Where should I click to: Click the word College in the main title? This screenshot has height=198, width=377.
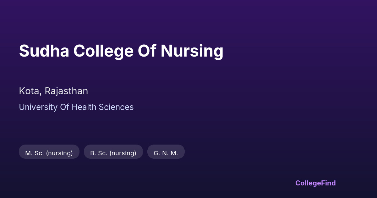point(103,51)
